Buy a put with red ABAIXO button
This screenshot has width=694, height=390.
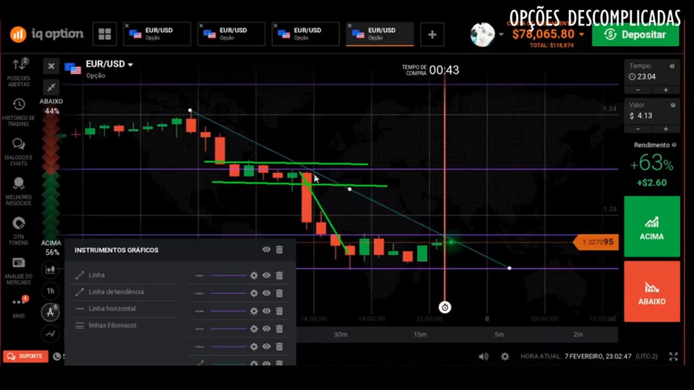click(652, 291)
